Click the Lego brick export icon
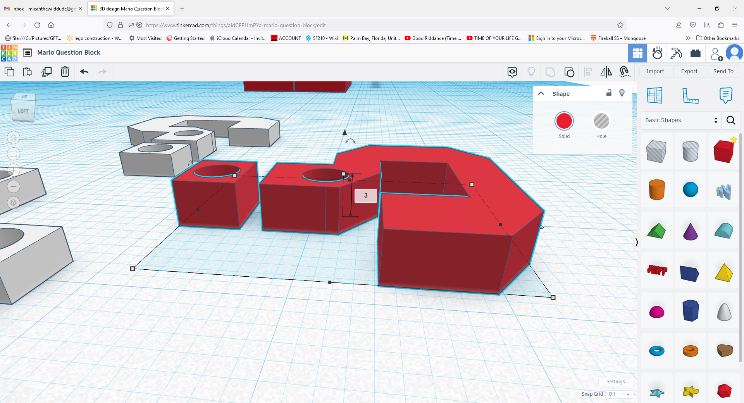Viewport: 744px width, 403px height. coord(695,53)
